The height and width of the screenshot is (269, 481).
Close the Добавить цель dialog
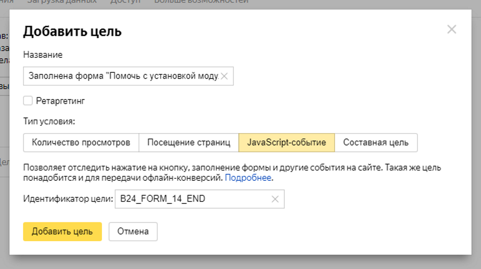point(452,29)
